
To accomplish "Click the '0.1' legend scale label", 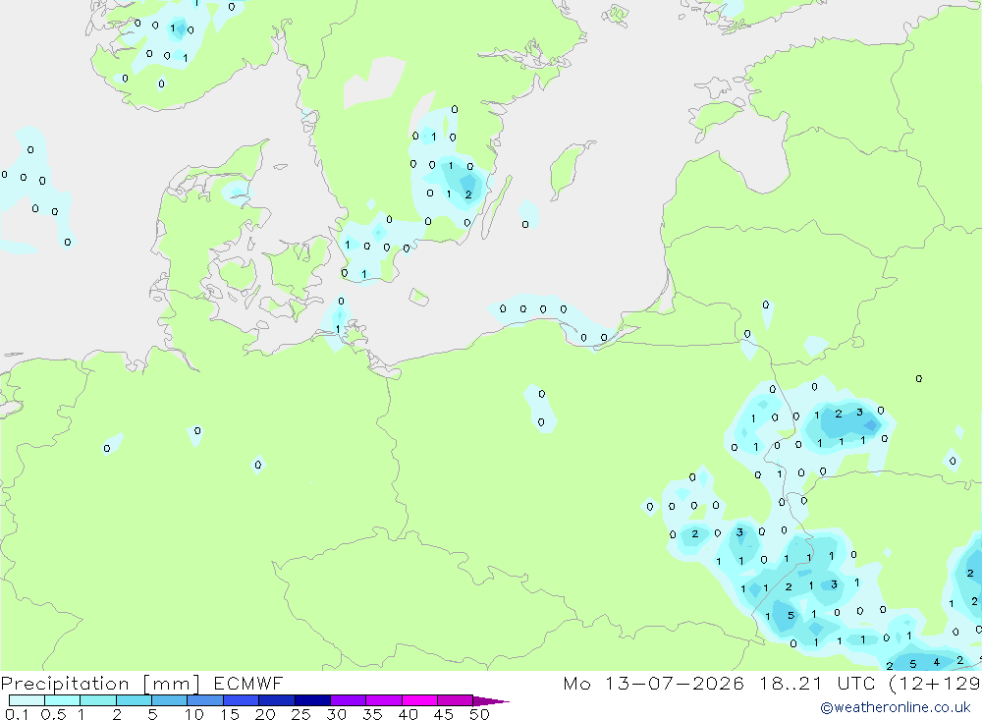I will pyautogui.click(x=17, y=714).
